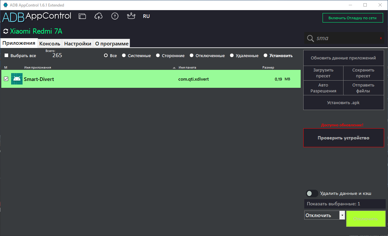Select the 'Отключенные' radio filter
The width and height of the screenshot is (388, 236).
click(x=191, y=55)
